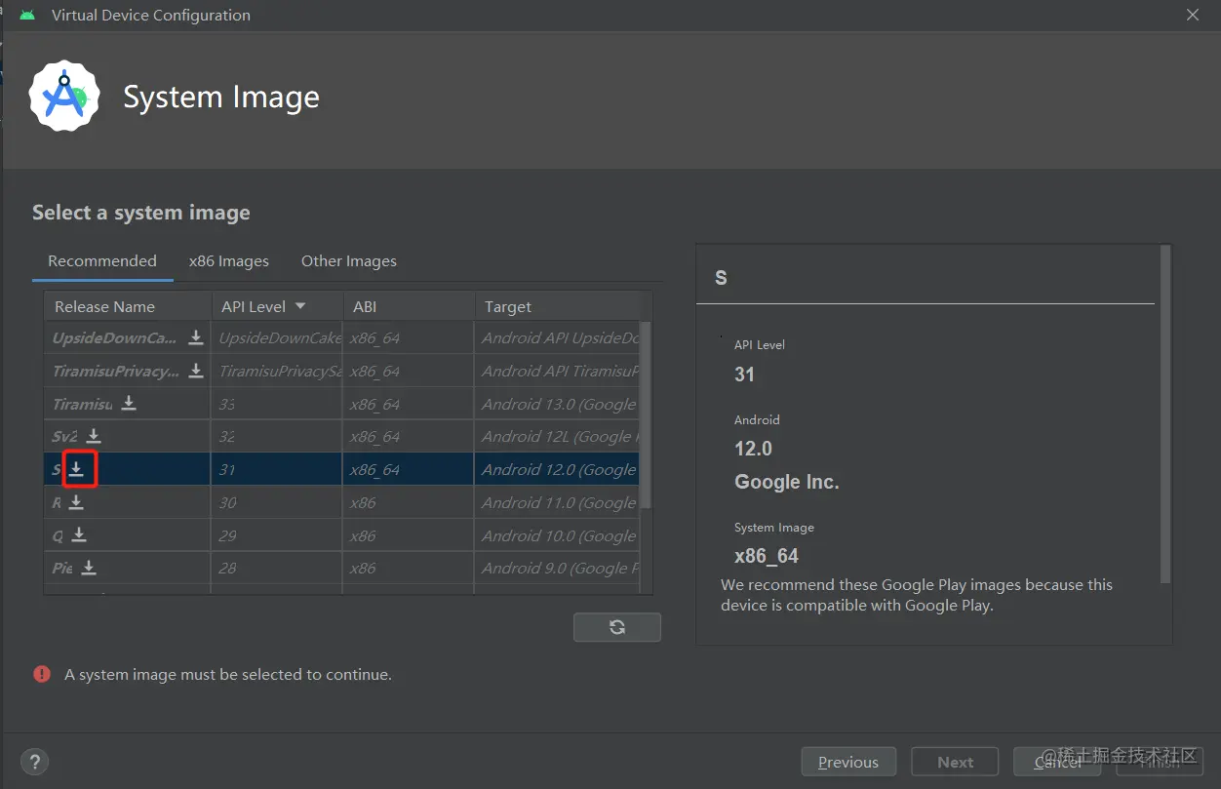The height and width of the screenshot is (789, 1221).
Task: Sort by API Level column arrow
Action: (x=300, y=306)
